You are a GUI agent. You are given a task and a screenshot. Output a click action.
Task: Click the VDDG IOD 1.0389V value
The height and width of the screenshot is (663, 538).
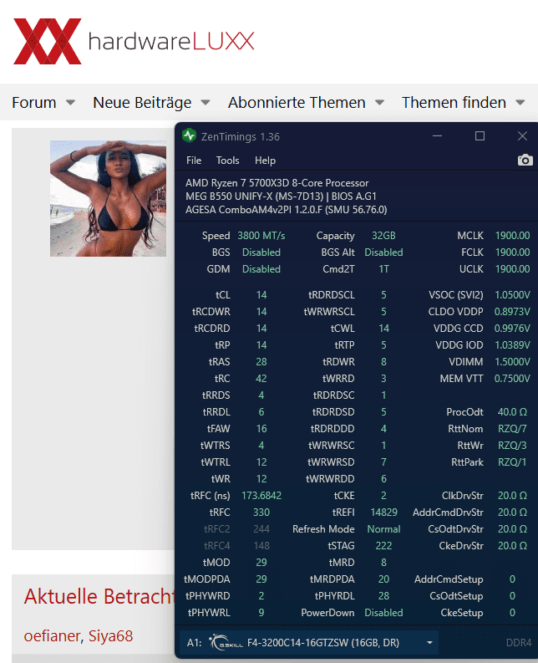(x=512, y=345)
